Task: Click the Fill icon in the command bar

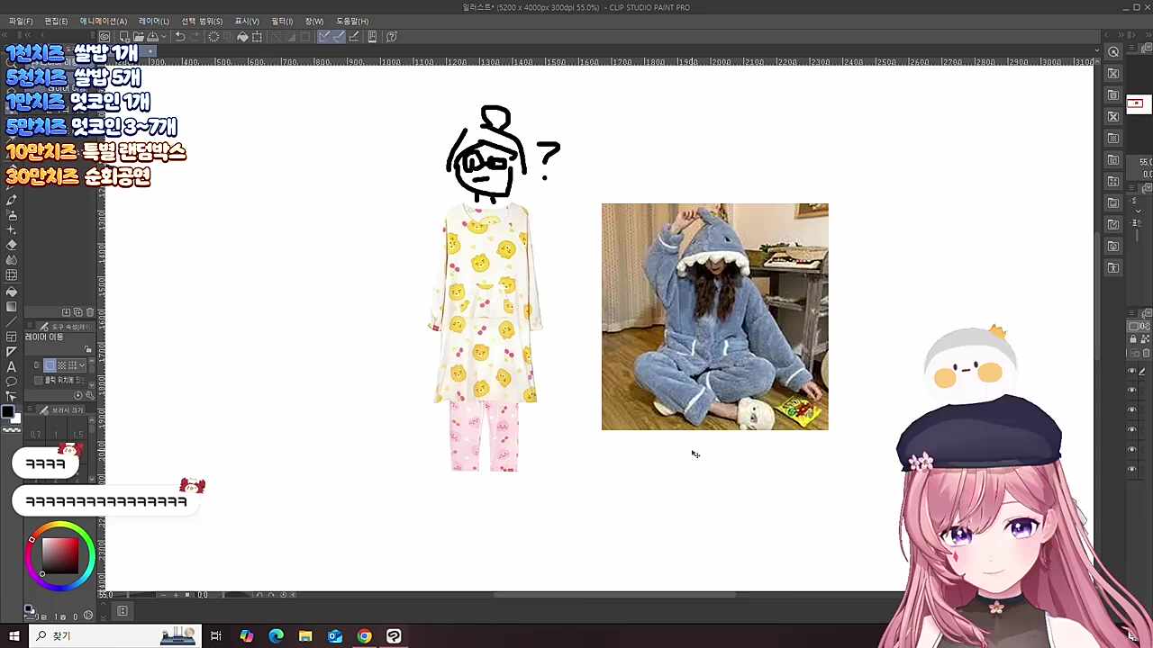Action: tap(242, 37)
